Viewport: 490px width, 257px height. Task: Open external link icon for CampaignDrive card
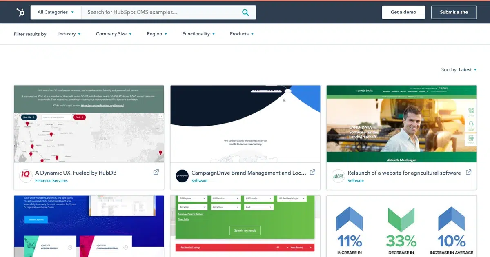coord(312,172)
